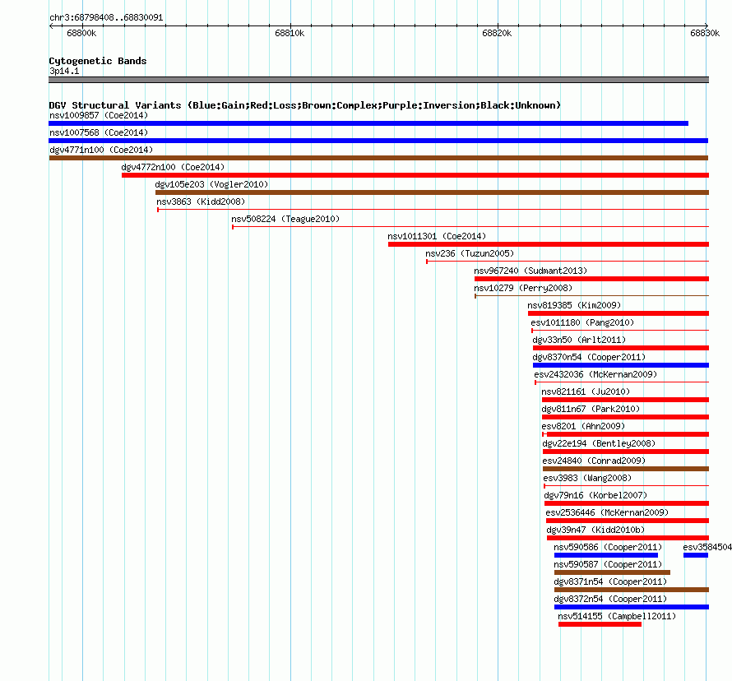Viewport: 732px width, 681px height.
Task: Click the nsv514155 (Campbell2011) red bar
Action: [600, 624]
